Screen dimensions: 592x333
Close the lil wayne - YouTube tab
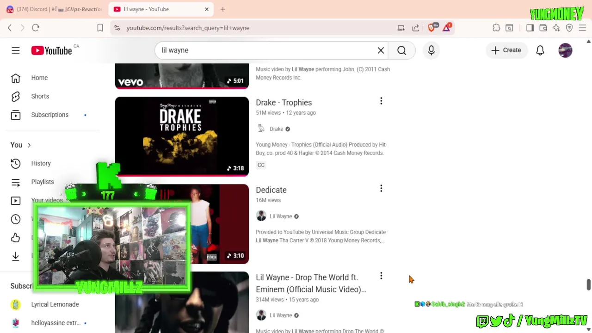coord(207,9)
